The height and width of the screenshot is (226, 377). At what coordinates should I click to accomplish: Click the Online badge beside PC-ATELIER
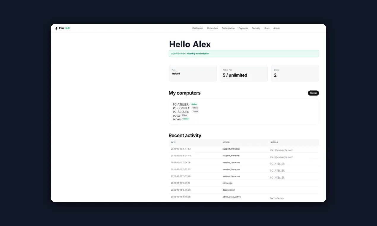194,104
